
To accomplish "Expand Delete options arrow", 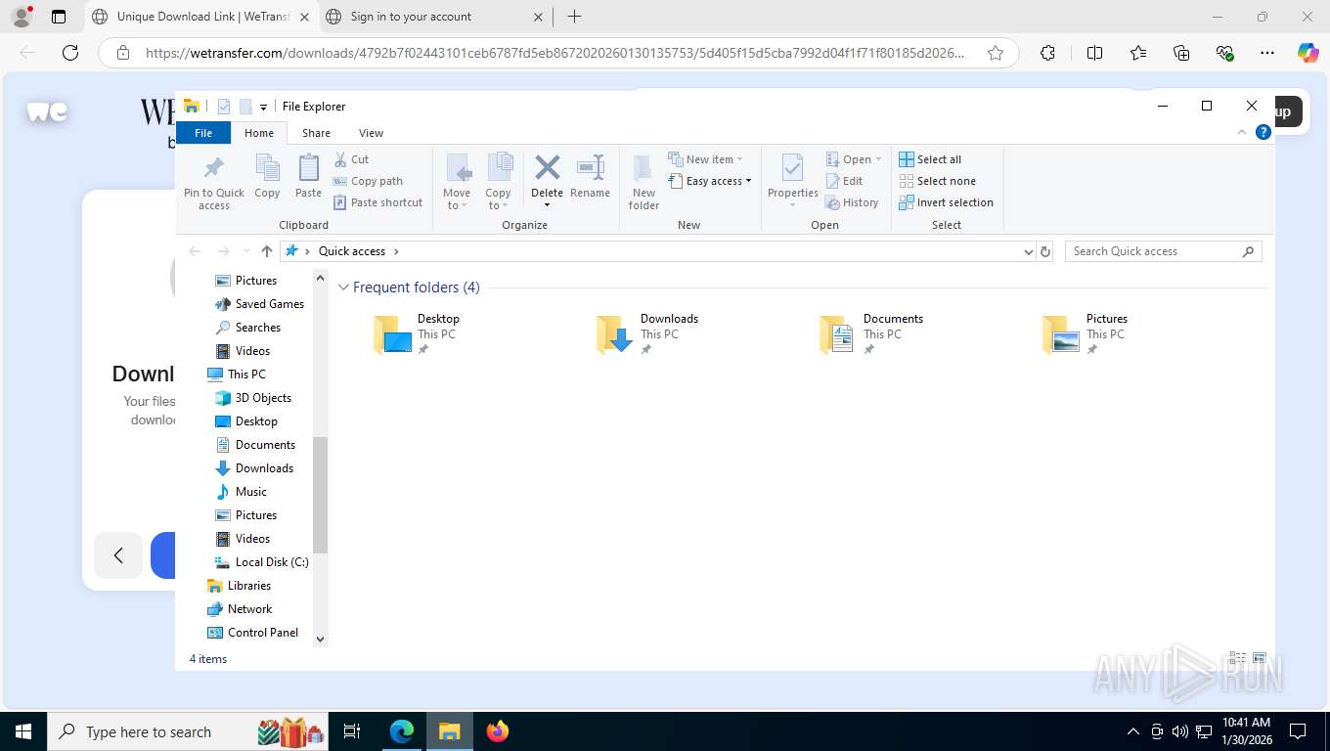I will [548, 204].
